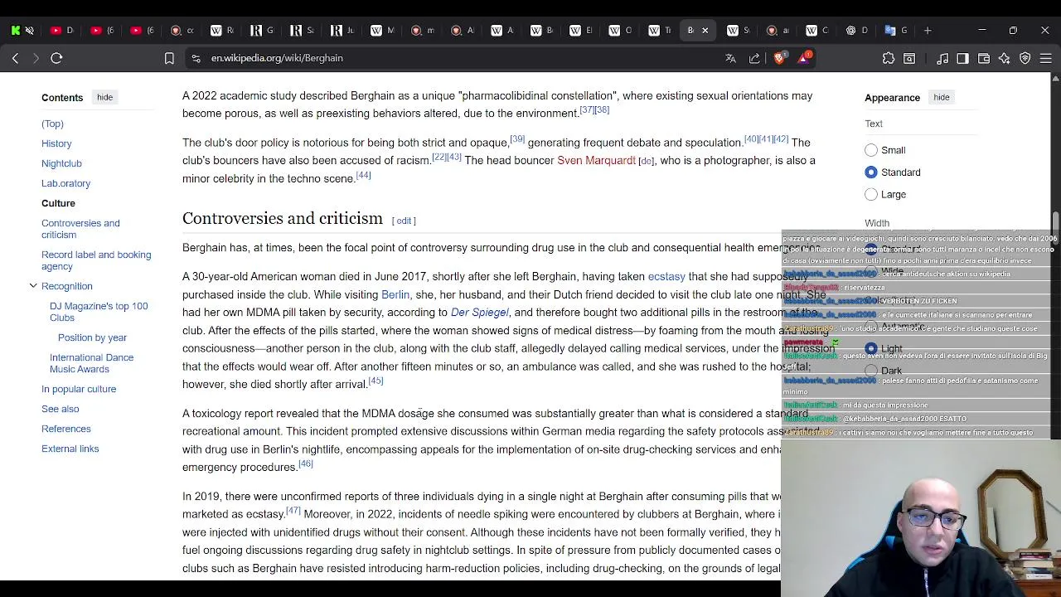This screenshot has width=1061, height=597.
Task: Select Small text size
Action: coord(871,150)
